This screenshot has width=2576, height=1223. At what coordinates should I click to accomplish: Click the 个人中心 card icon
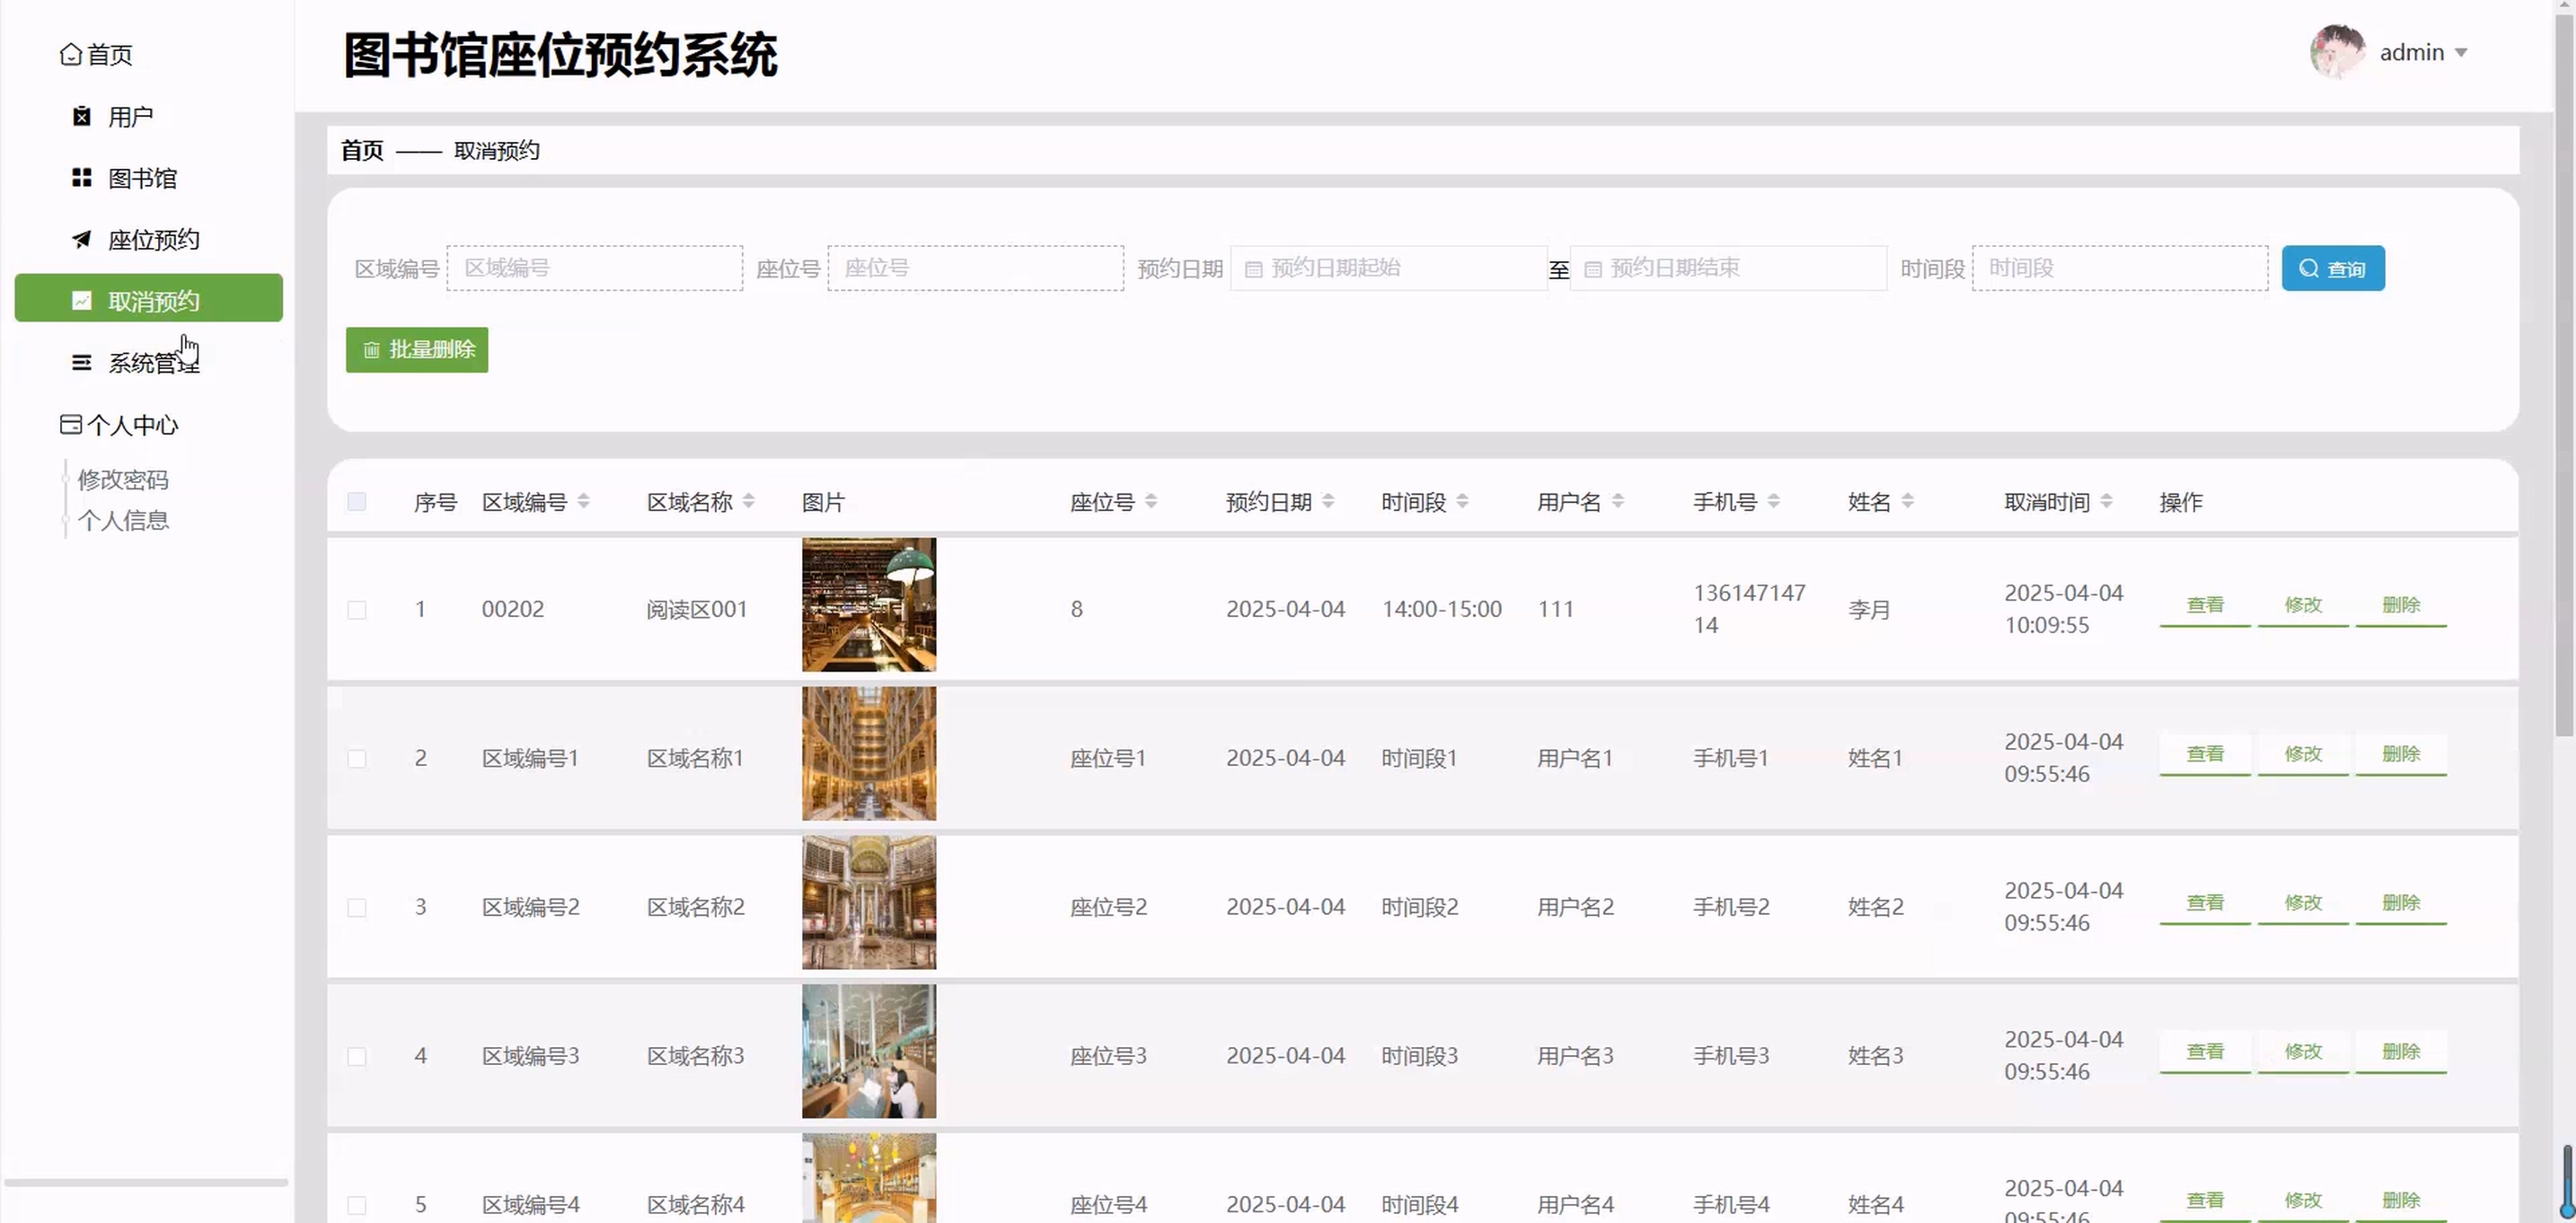[70, 425]
